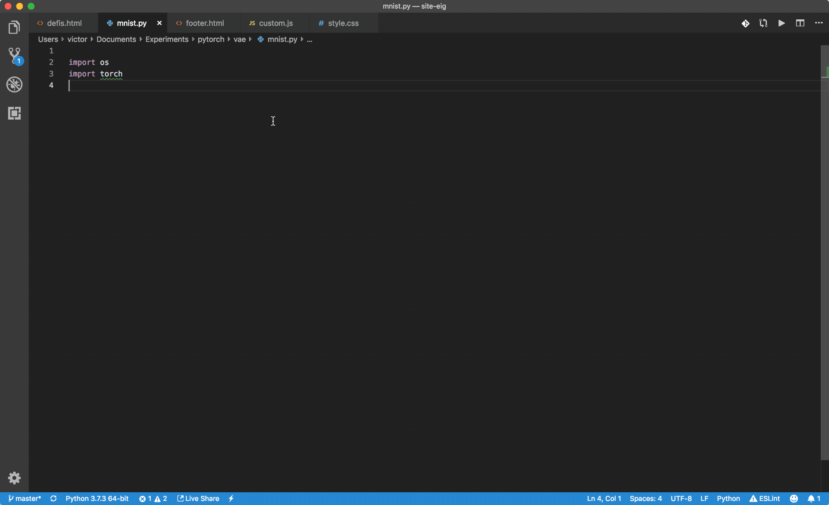829x505 pixels.
Task: Click the footer.html tab
Action: [204, 23]
